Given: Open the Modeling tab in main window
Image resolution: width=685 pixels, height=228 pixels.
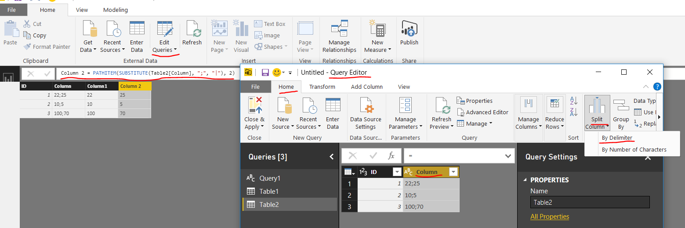Looking at the screenshot, I should point(116,10).
